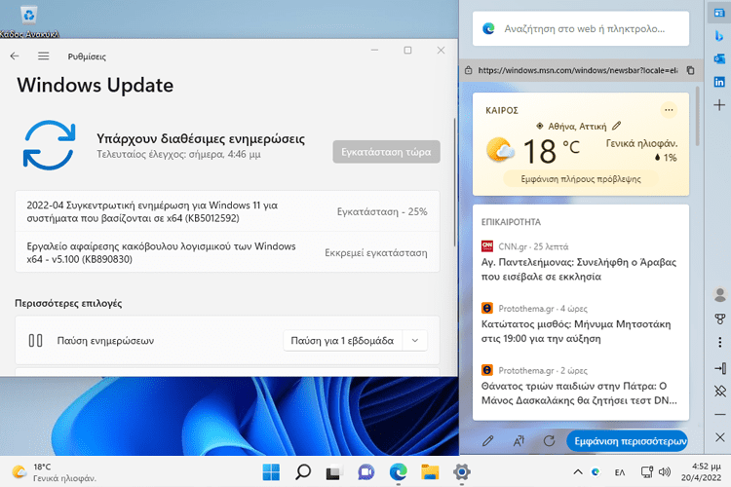This screenshot has height=487, width=731.
Task: Click the web search input field
Action: click(x=581, y=29)
